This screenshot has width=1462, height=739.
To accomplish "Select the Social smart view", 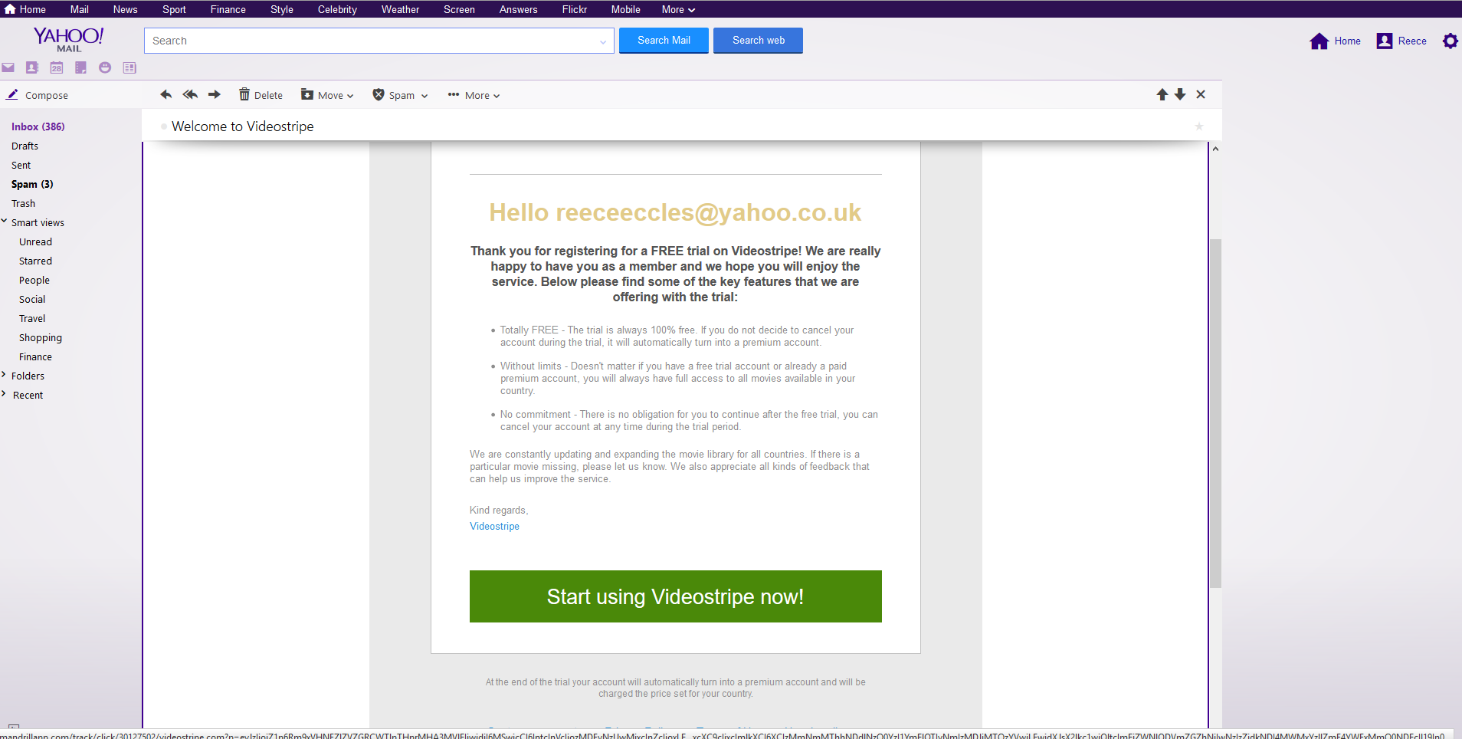I will [x=32, y=299].
